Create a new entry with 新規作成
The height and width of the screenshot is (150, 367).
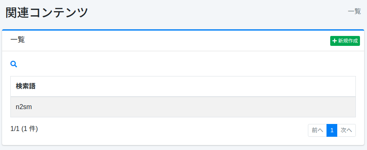coord(345,41)
